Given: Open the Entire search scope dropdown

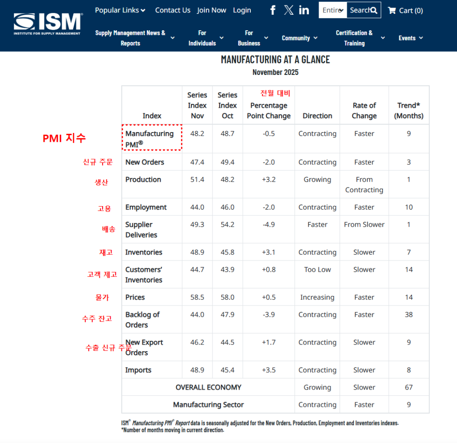Looking at the screenshot, I should tap(333, 10).
